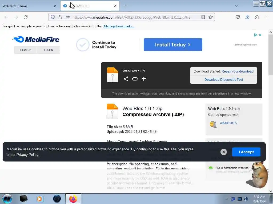Show hidden system tray icons
Screen dimensions: 273x204
(227, 199)
